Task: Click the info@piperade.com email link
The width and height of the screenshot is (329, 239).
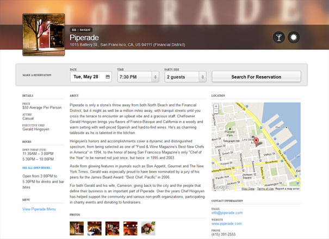Action: (x=227, y=213)
